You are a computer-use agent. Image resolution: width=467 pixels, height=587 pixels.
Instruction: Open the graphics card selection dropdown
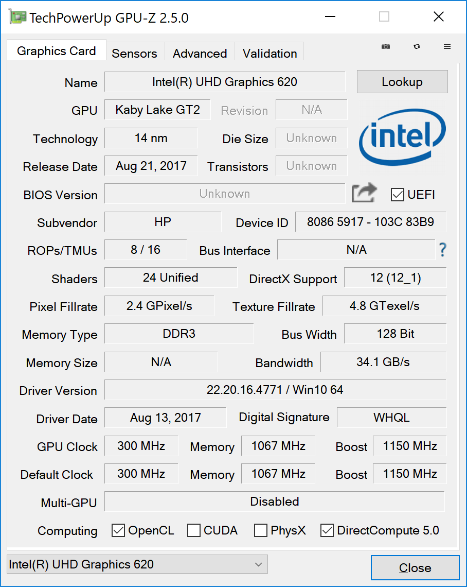137,564
